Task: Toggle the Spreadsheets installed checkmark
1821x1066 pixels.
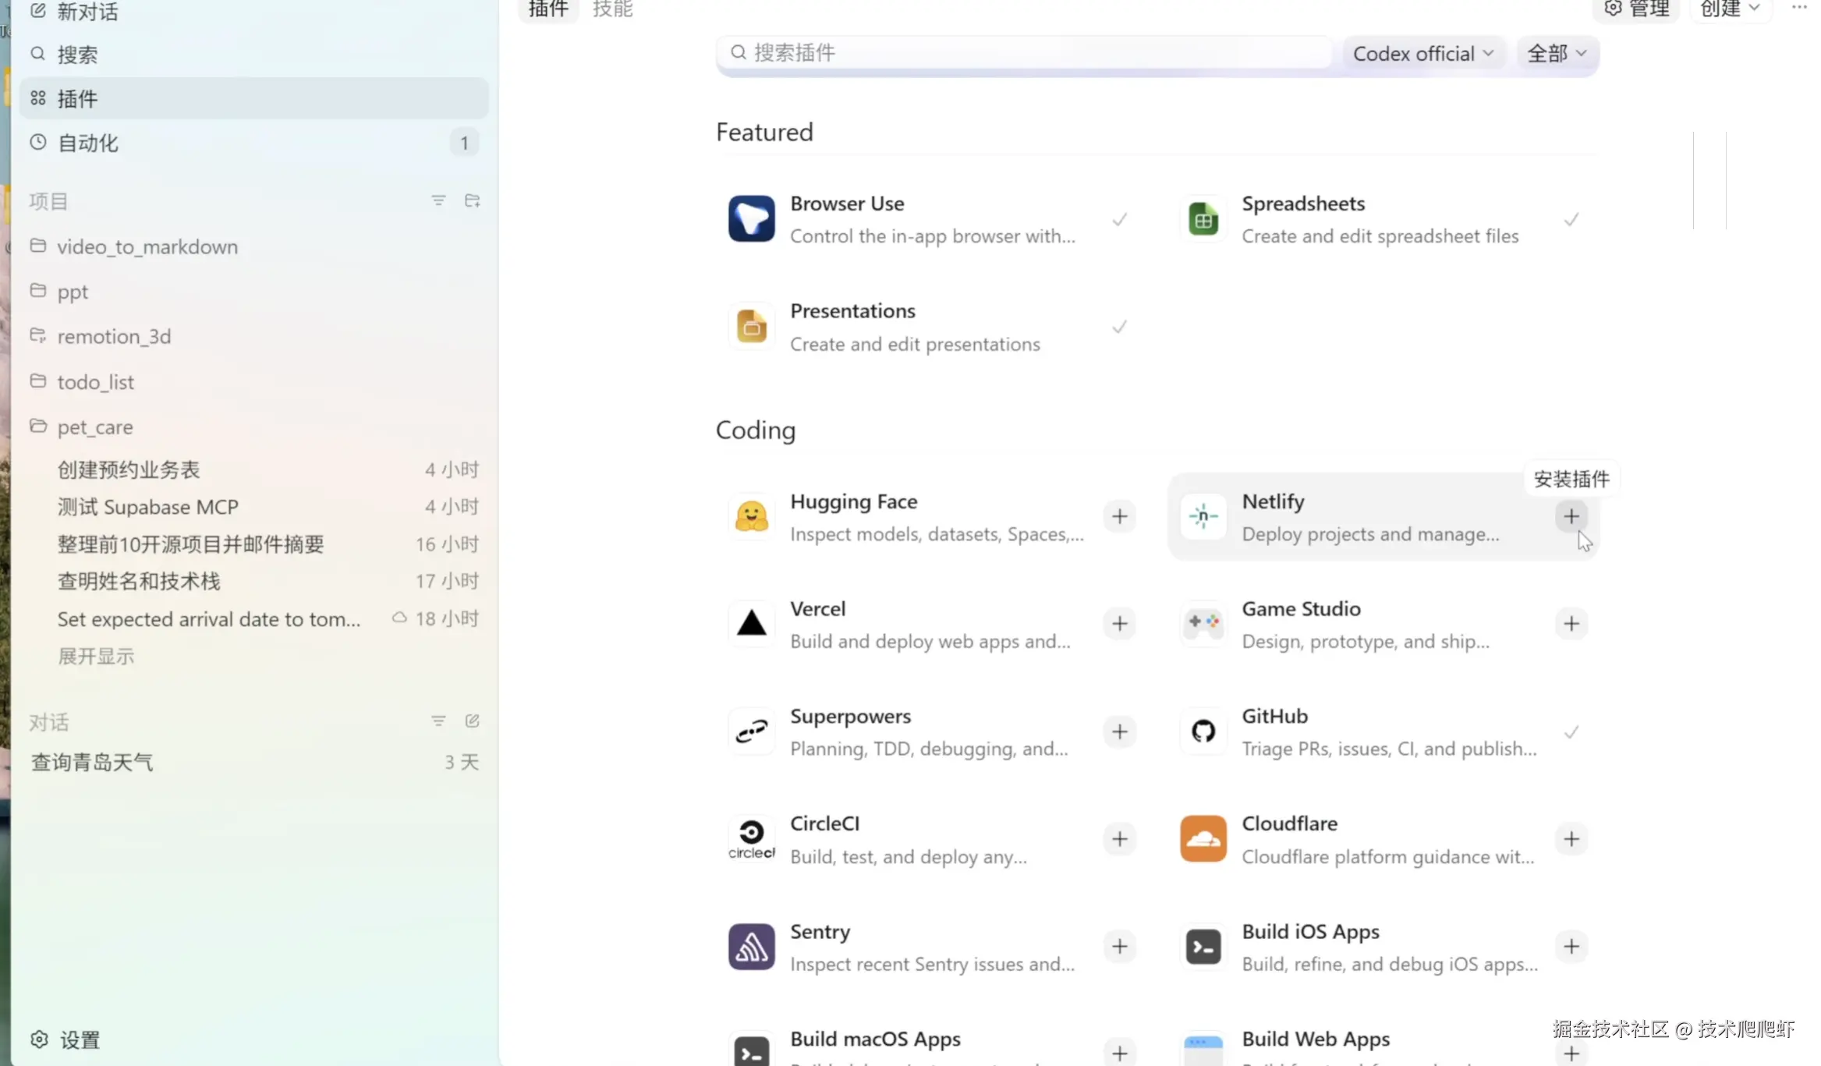Action: pos(1571,219)
